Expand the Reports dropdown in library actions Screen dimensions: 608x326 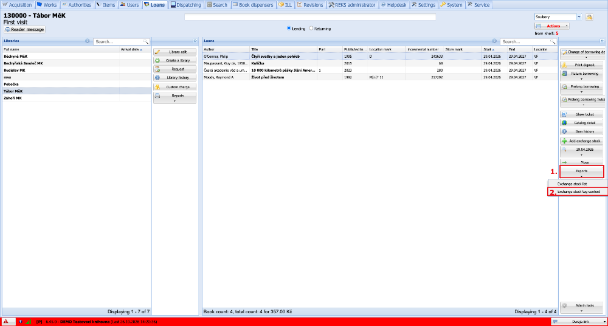(x=175, y=98)
